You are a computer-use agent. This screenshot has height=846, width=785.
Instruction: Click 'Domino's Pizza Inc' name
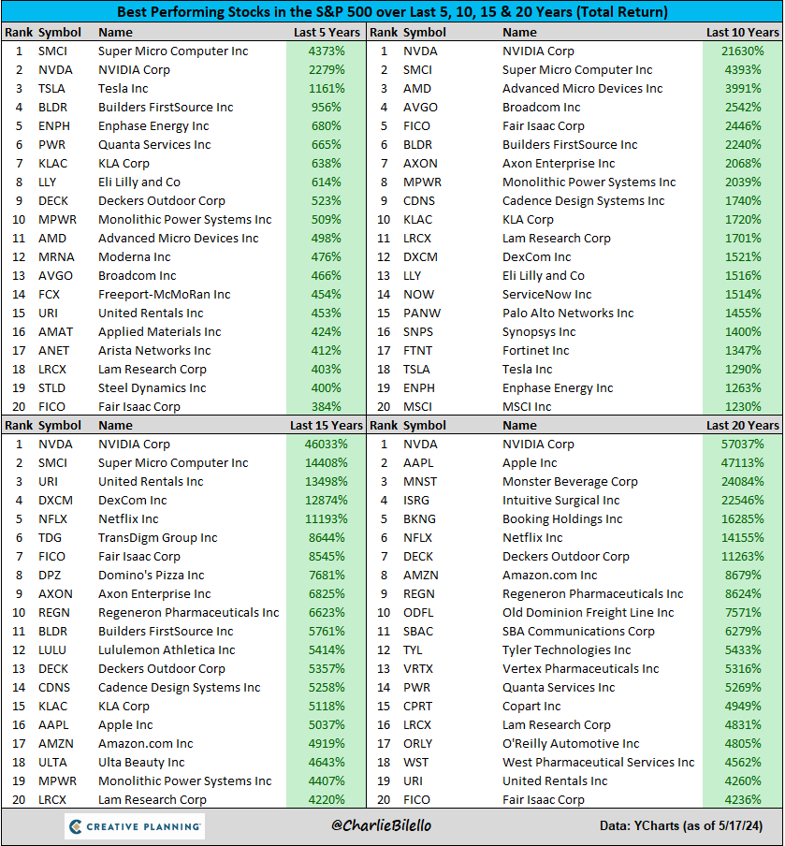[151, 576]
